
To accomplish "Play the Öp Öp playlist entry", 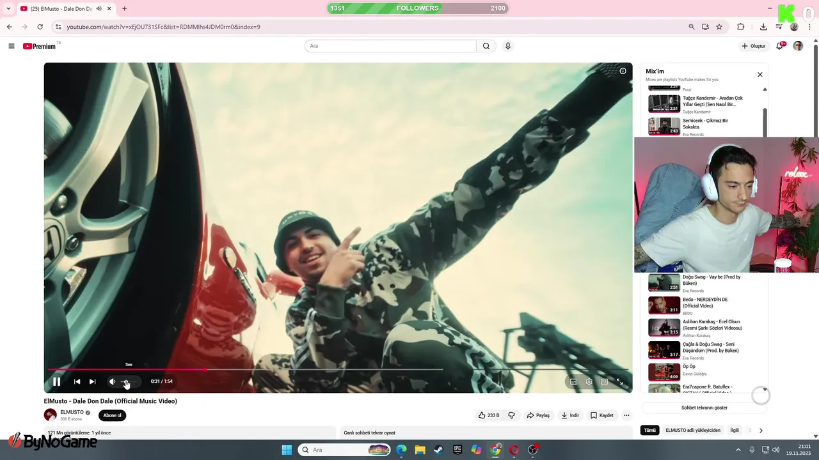I will point(704,372).
